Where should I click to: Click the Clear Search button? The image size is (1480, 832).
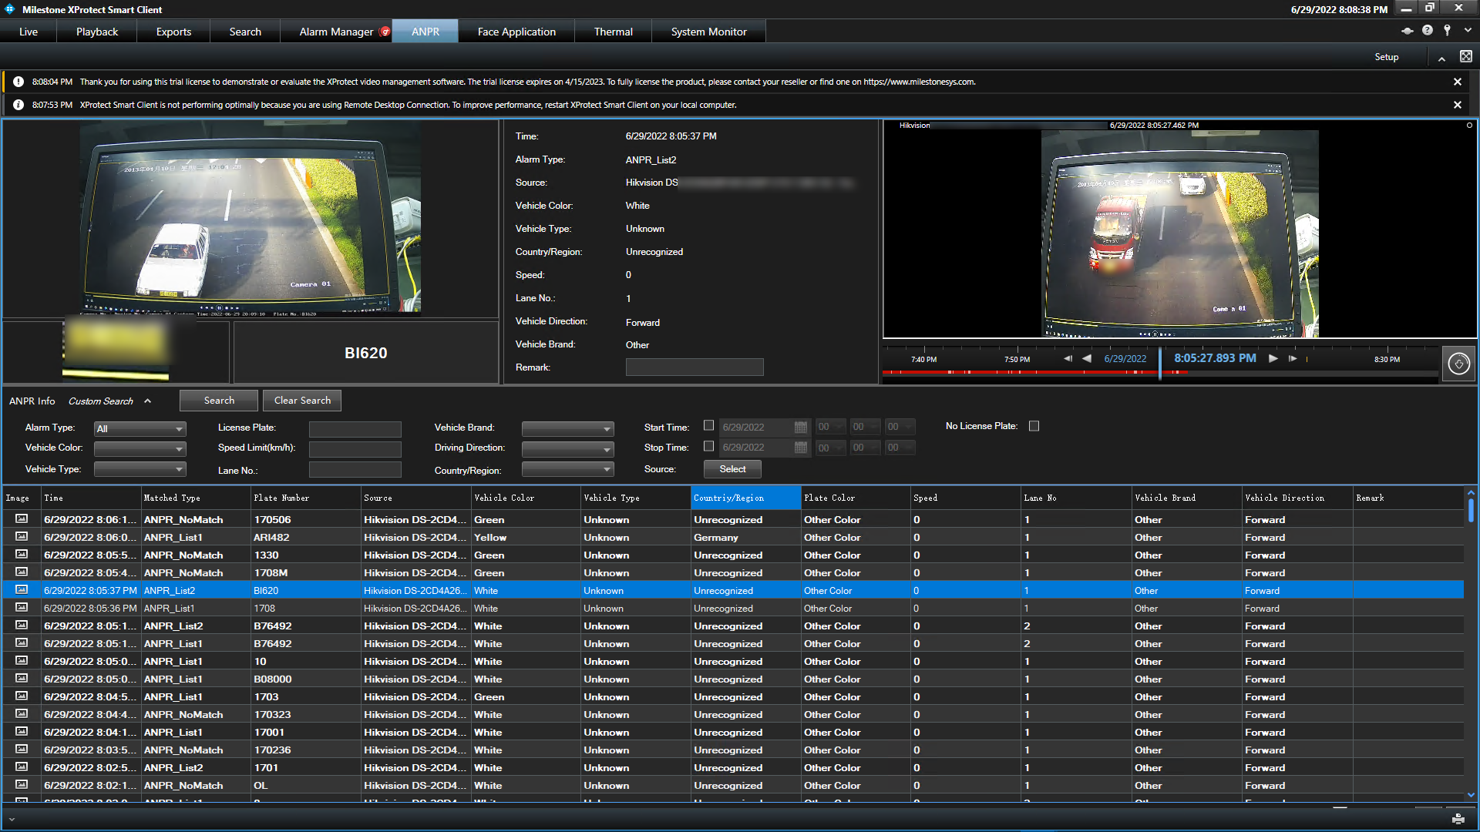point(302,401)
